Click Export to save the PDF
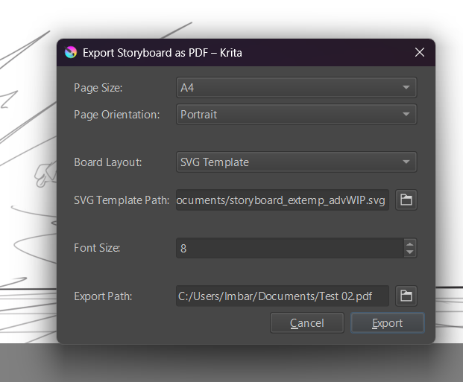Viewport: 463px width, 382px height. coord(387,323)
